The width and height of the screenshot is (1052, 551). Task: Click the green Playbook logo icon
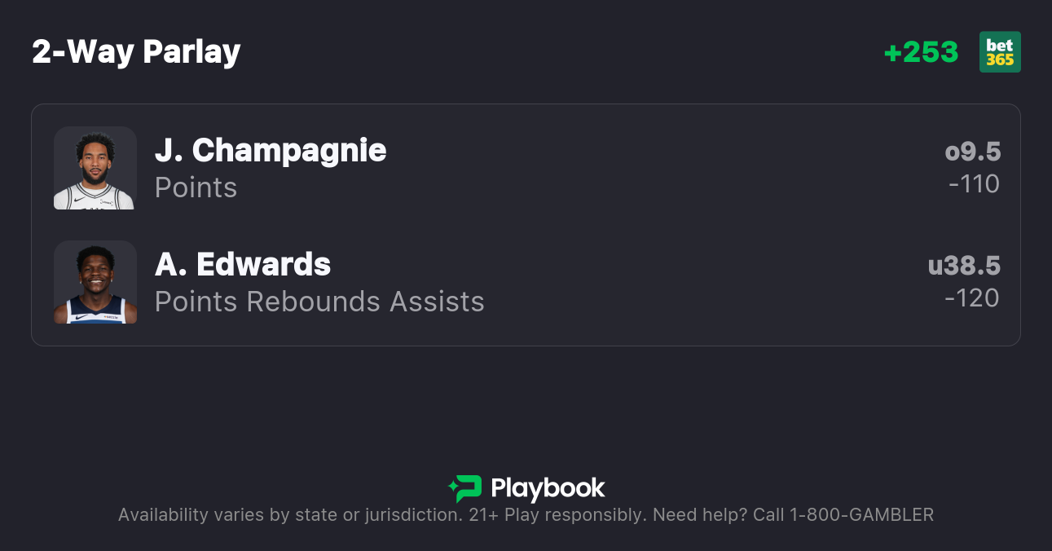(465, 488)
